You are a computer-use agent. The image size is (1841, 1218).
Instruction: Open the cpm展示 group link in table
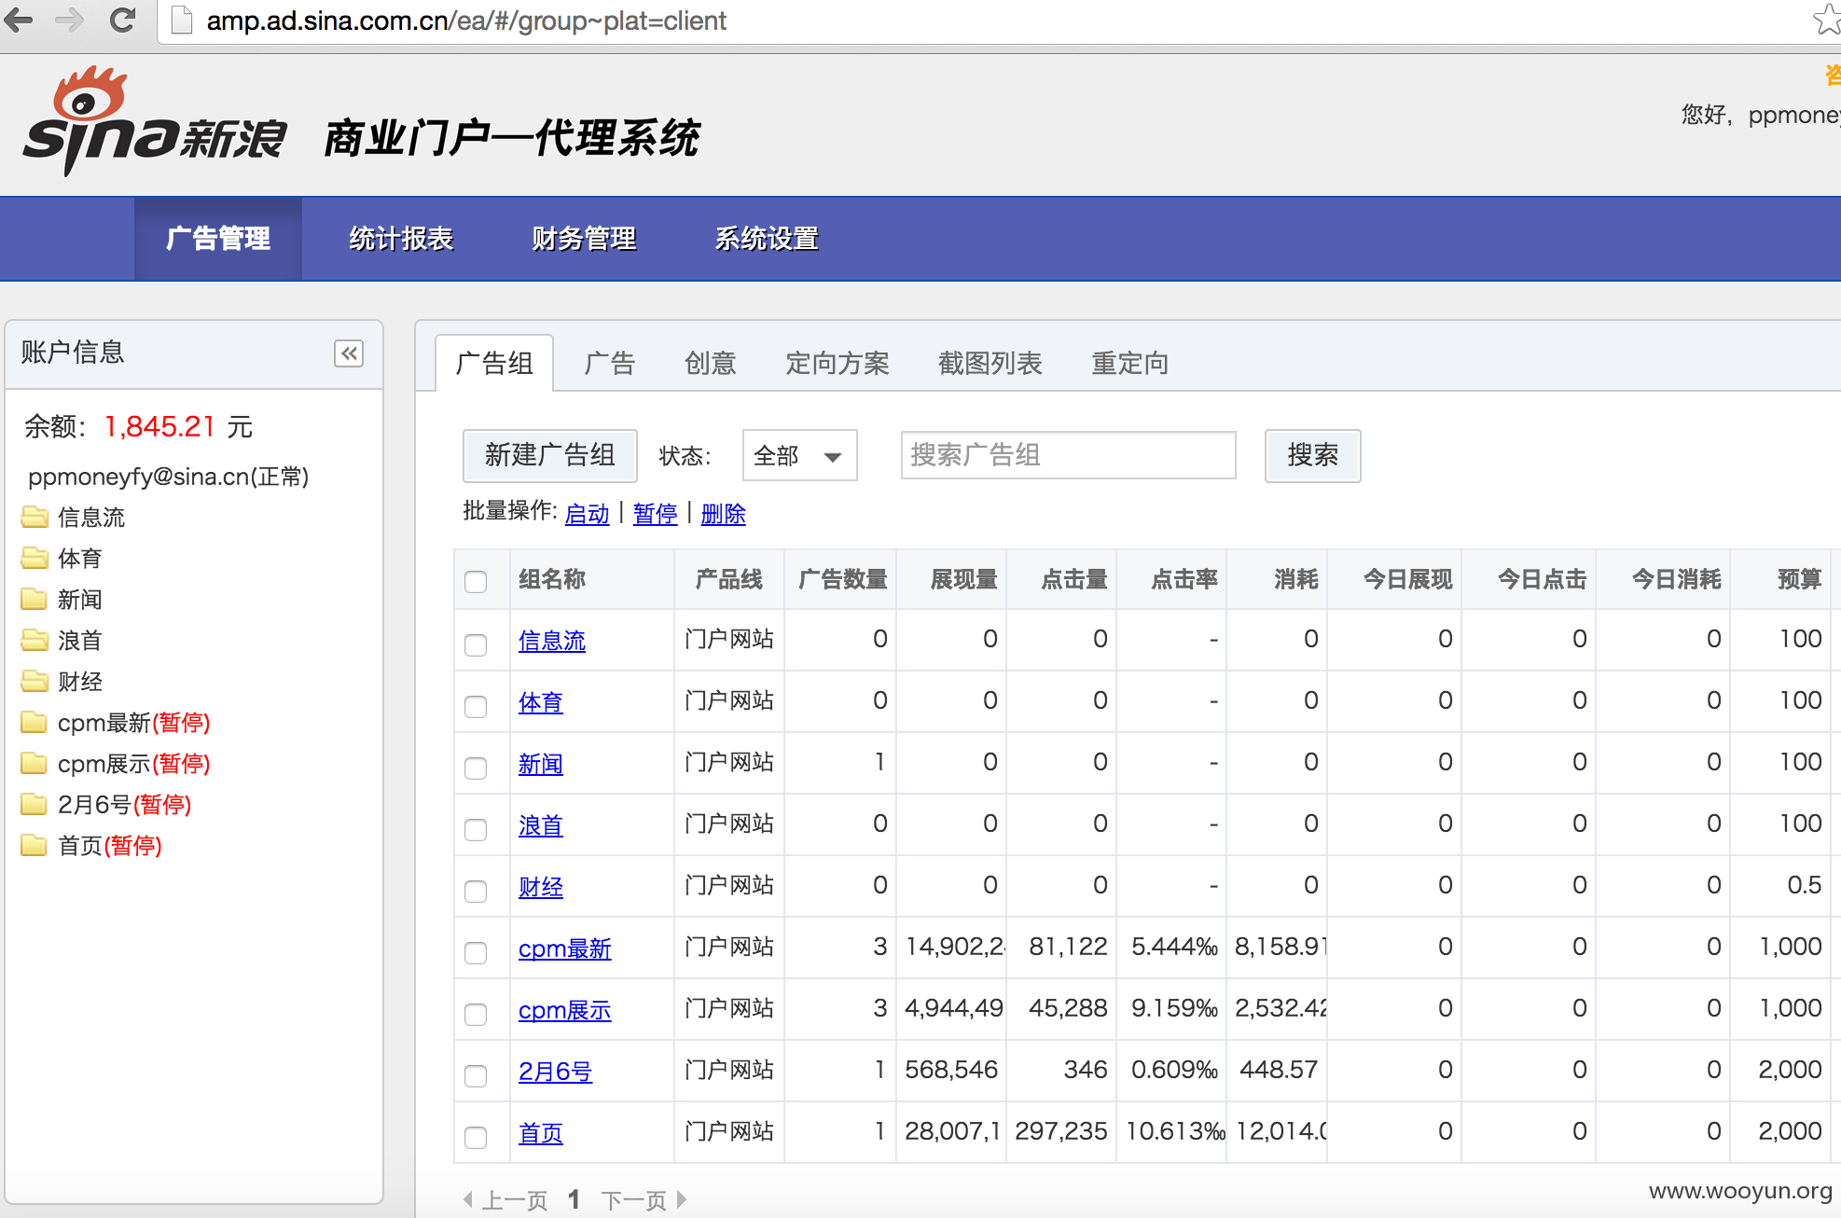[x=565, y=1010]
